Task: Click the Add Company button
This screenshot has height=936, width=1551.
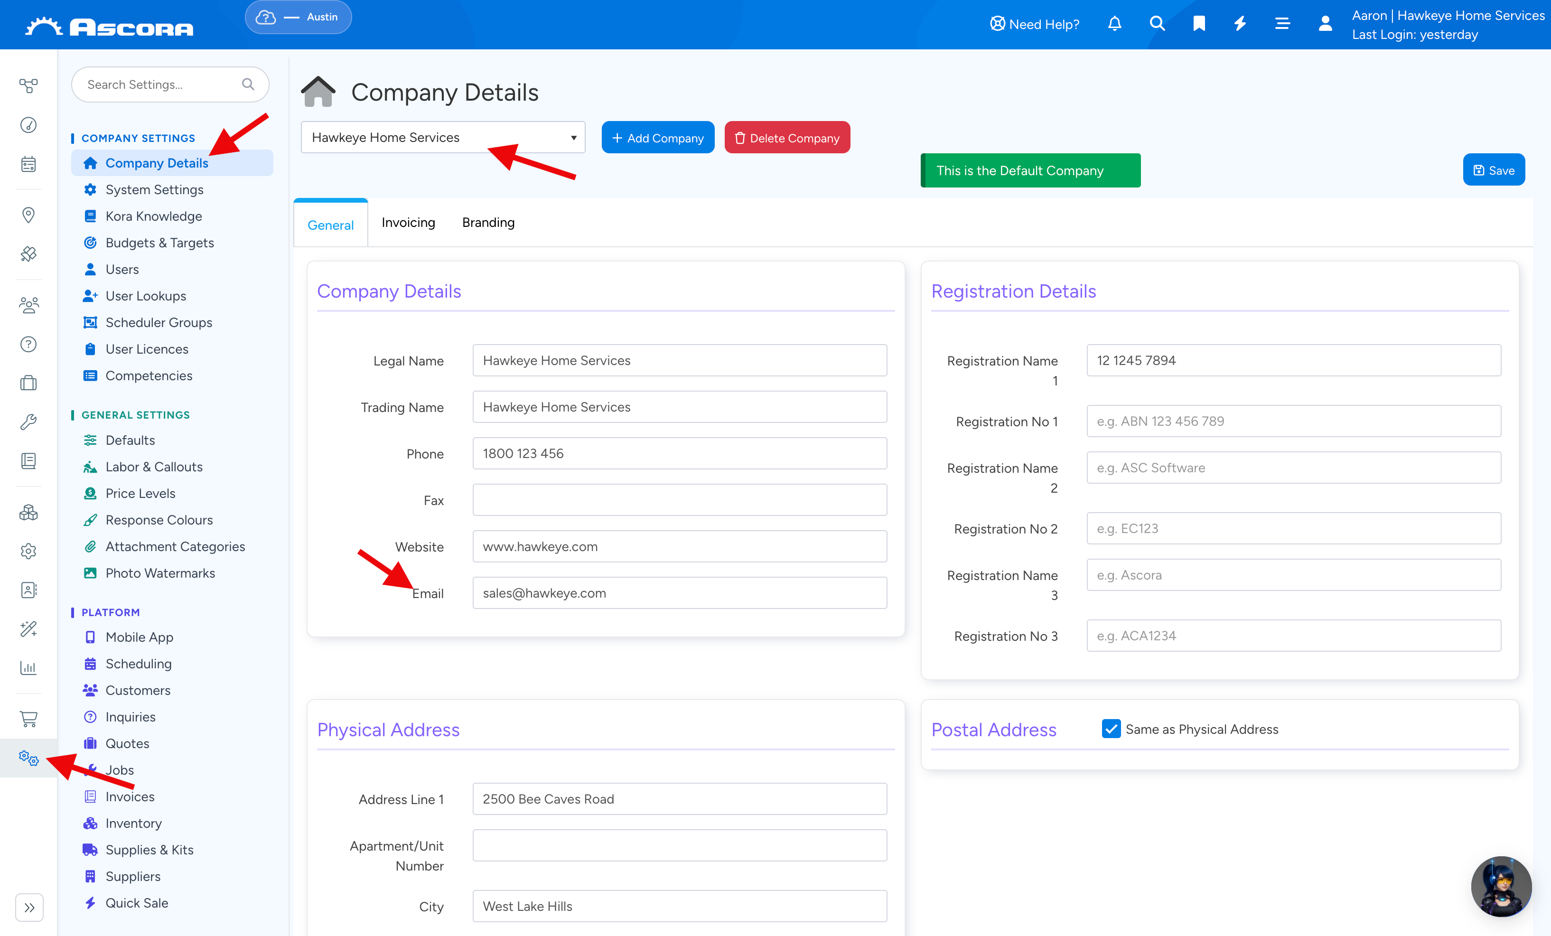Action: tap(658, 137)
